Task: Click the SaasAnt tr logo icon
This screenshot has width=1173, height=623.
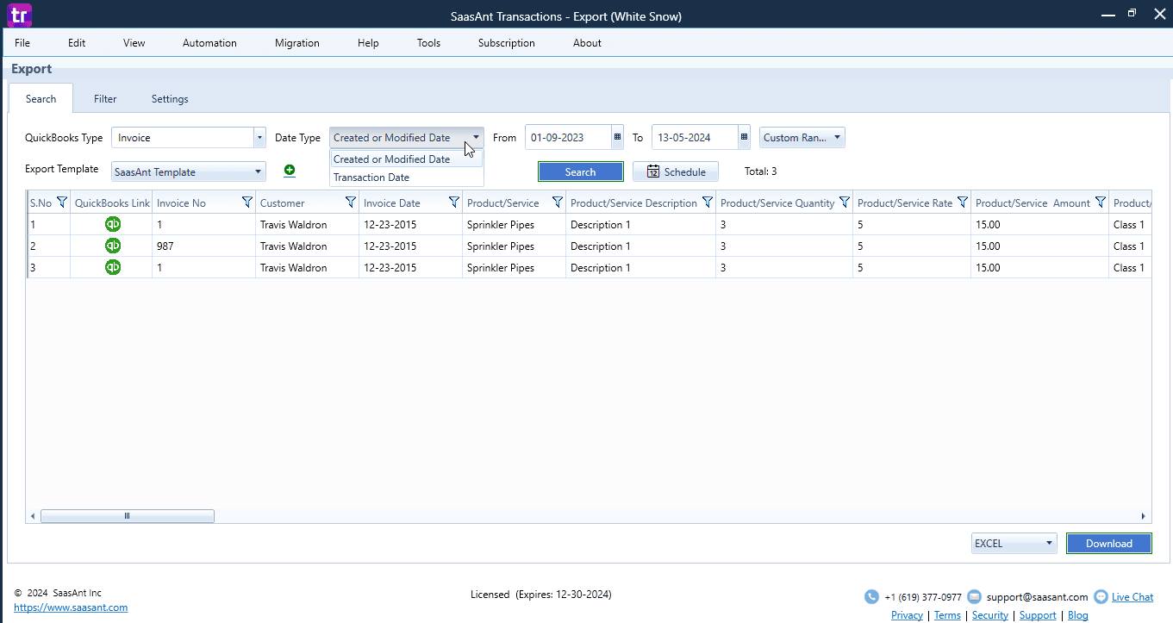Action: [x=19, y=16]
